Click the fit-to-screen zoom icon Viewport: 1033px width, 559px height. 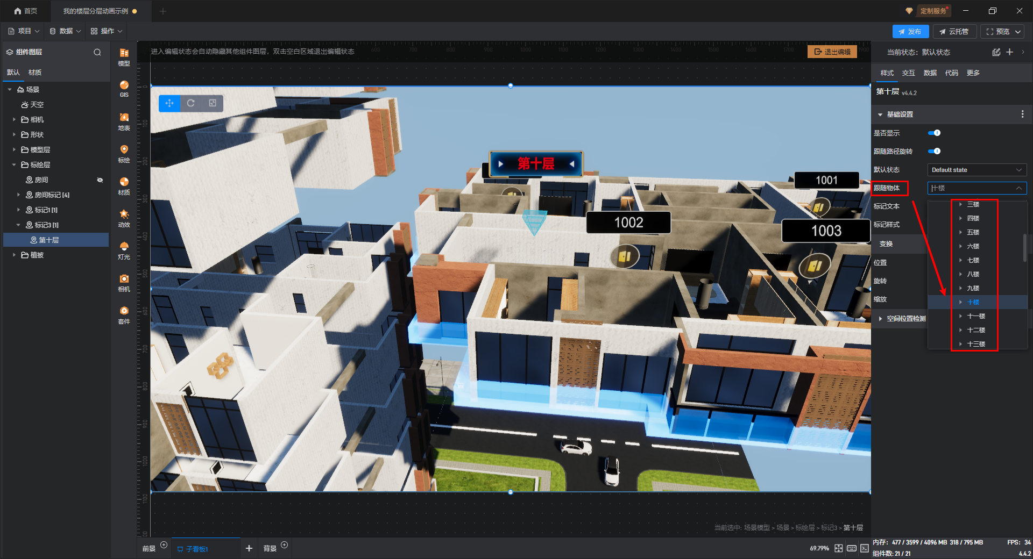839,548
